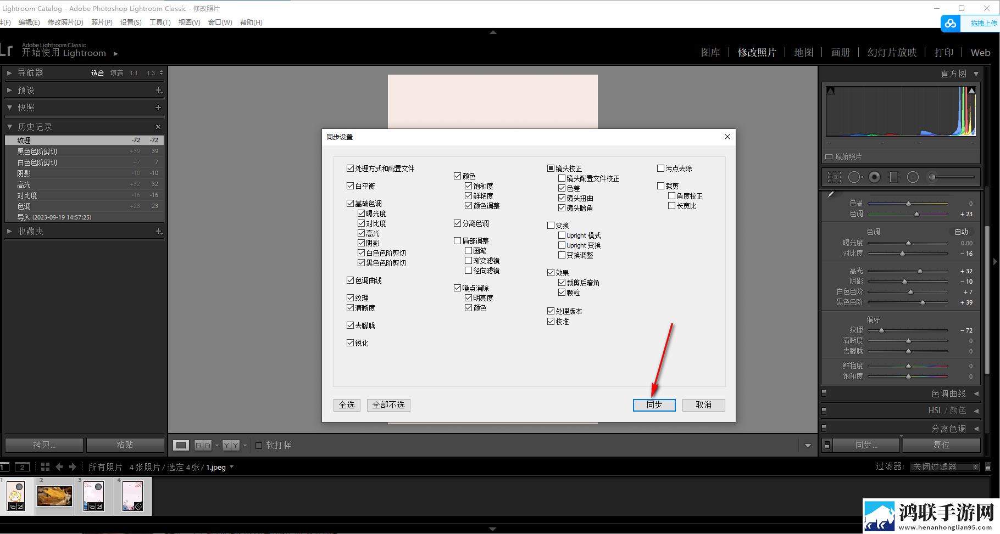Add new collection with plus icon
The height and width of the screenshot is (534, 1000).
click(x=158, y=231)
